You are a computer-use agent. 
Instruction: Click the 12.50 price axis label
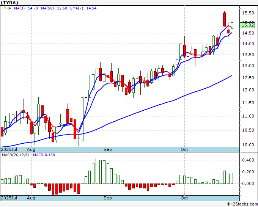248,78
